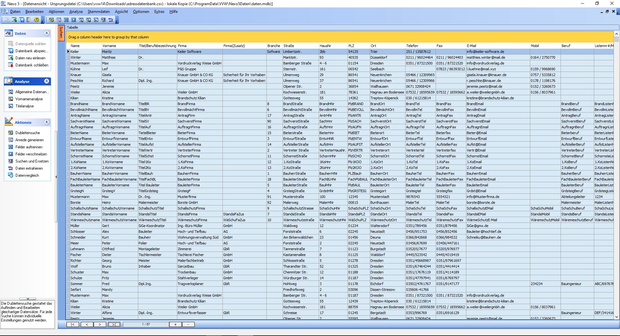Click the yellow diamond toolbar icon
Screen dimensions: 620x336
(36, 20)
